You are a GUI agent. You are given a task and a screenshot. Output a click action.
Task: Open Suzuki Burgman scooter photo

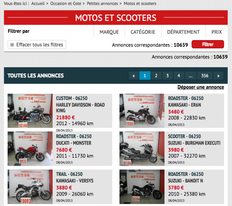pos(142,149)
